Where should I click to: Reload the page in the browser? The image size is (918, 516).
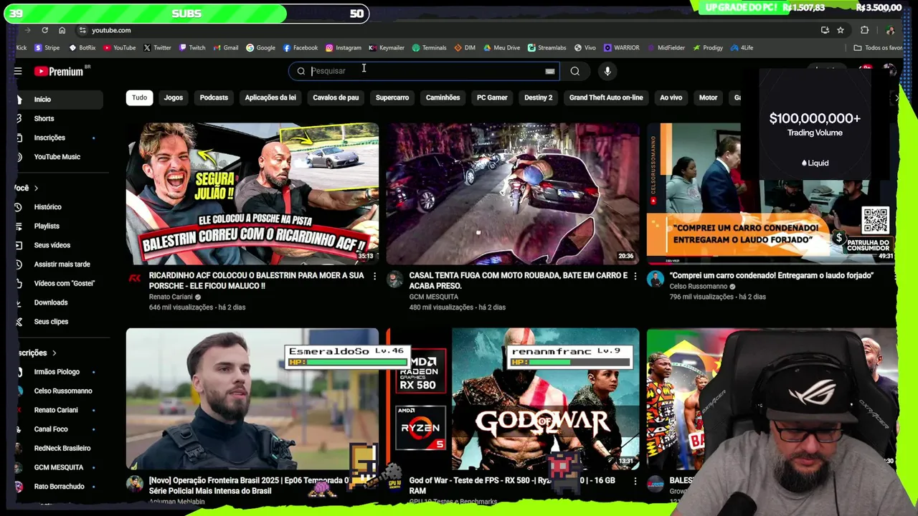(x=44, y=30)
